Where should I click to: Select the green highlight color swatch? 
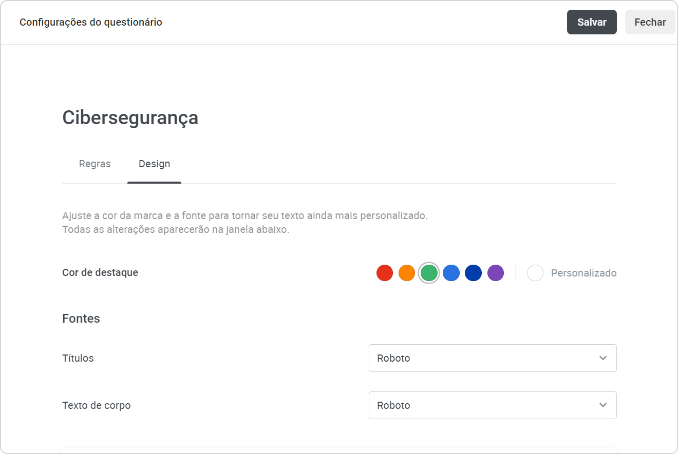coord(429,273)
